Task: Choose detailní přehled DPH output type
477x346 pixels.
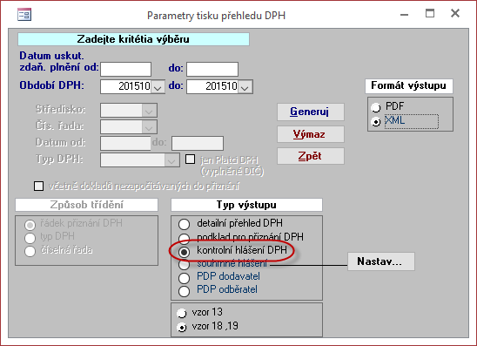Action: [184, 224]
